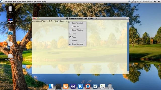Open the Trash in the dock

click(x=110, y=86)
